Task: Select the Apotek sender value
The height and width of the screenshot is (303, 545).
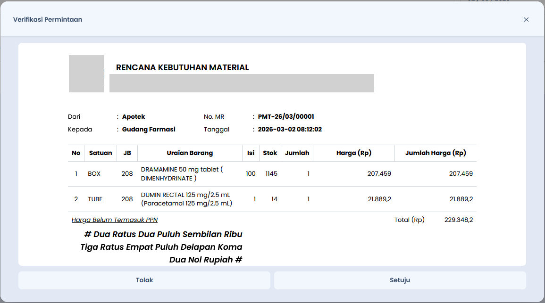Action: 134,116
